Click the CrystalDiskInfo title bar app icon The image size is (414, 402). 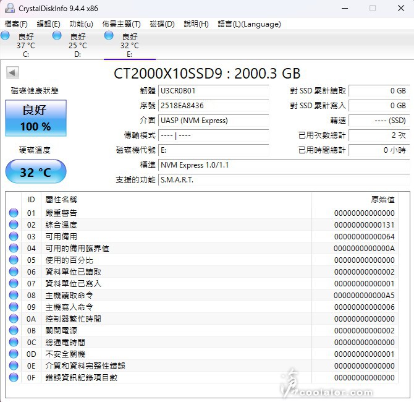pyautogui.click(x=9, y=8)
